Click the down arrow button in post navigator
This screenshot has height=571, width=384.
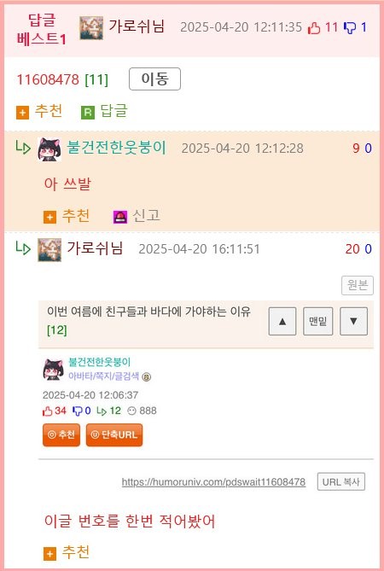[x=353, y=321]
